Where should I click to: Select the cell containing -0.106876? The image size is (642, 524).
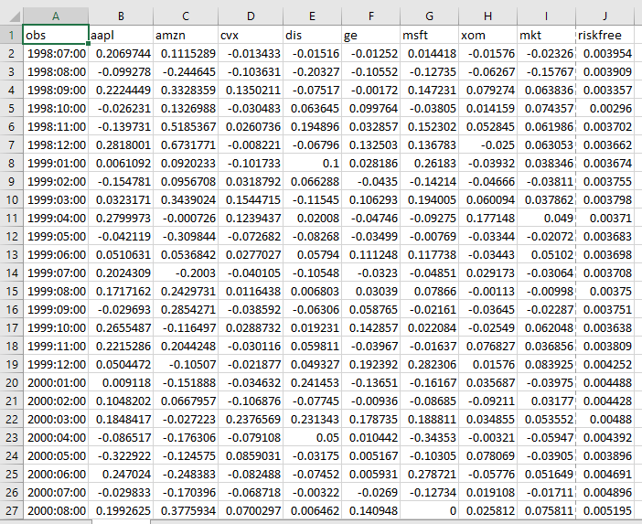pos(251,401)
